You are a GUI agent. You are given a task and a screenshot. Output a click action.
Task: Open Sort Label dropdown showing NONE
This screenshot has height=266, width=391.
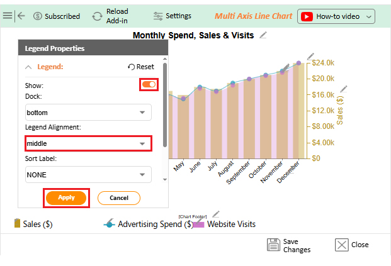pos(88,174)
